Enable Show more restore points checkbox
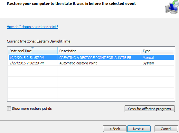179x133 pixels. tap(9, 109)
